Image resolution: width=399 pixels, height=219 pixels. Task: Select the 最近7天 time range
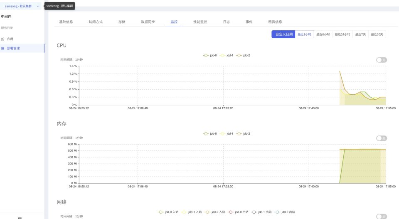[x=360, y=34]
